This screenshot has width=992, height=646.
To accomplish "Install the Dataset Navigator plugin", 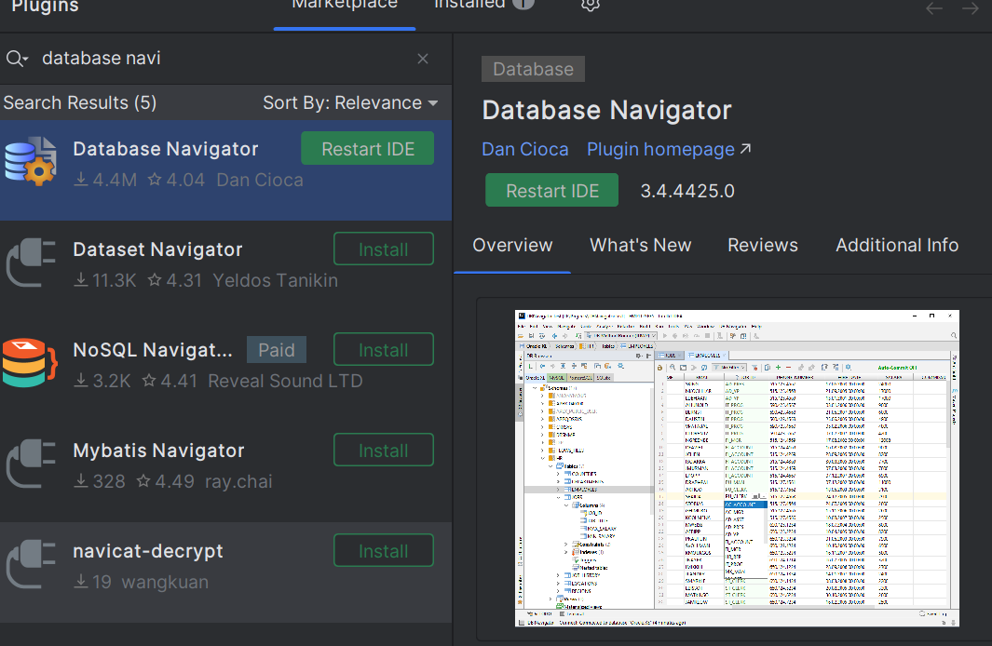I will (x=384, y=249).
